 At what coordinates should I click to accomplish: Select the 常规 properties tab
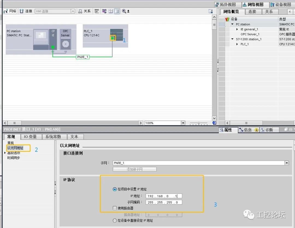coord(11,137)
